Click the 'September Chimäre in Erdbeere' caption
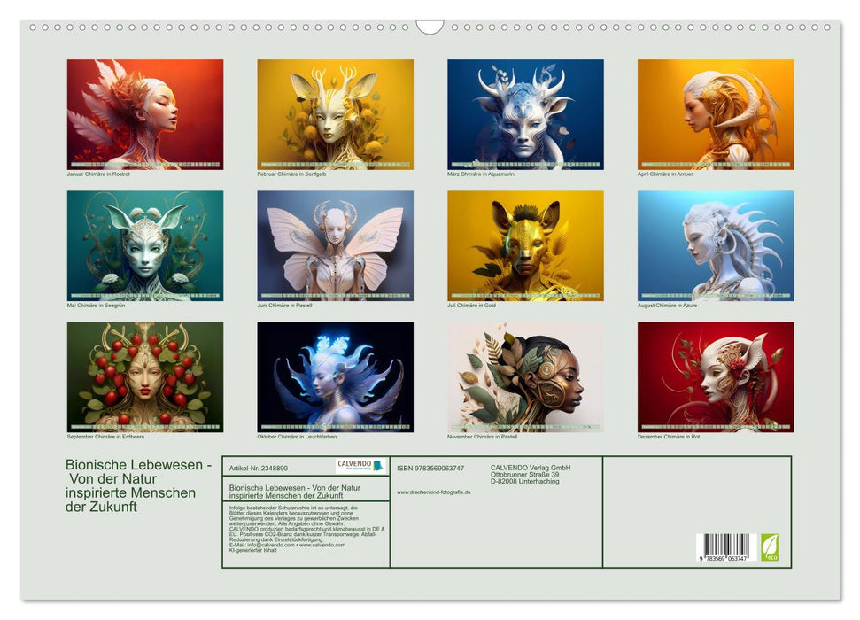The image size is (860, 620). 106,437
